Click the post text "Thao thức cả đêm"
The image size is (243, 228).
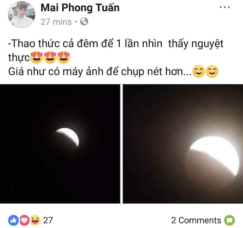click(x=55, y=44)
